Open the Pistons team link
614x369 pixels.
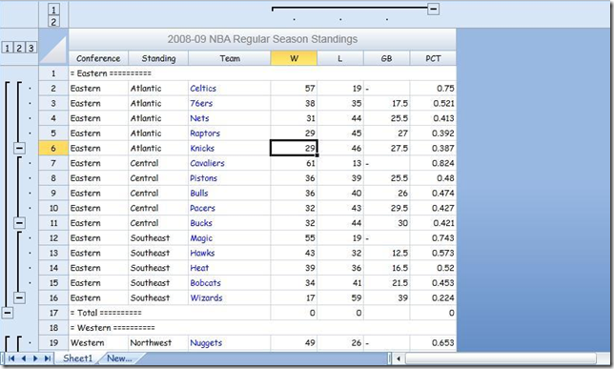point(203,178)
